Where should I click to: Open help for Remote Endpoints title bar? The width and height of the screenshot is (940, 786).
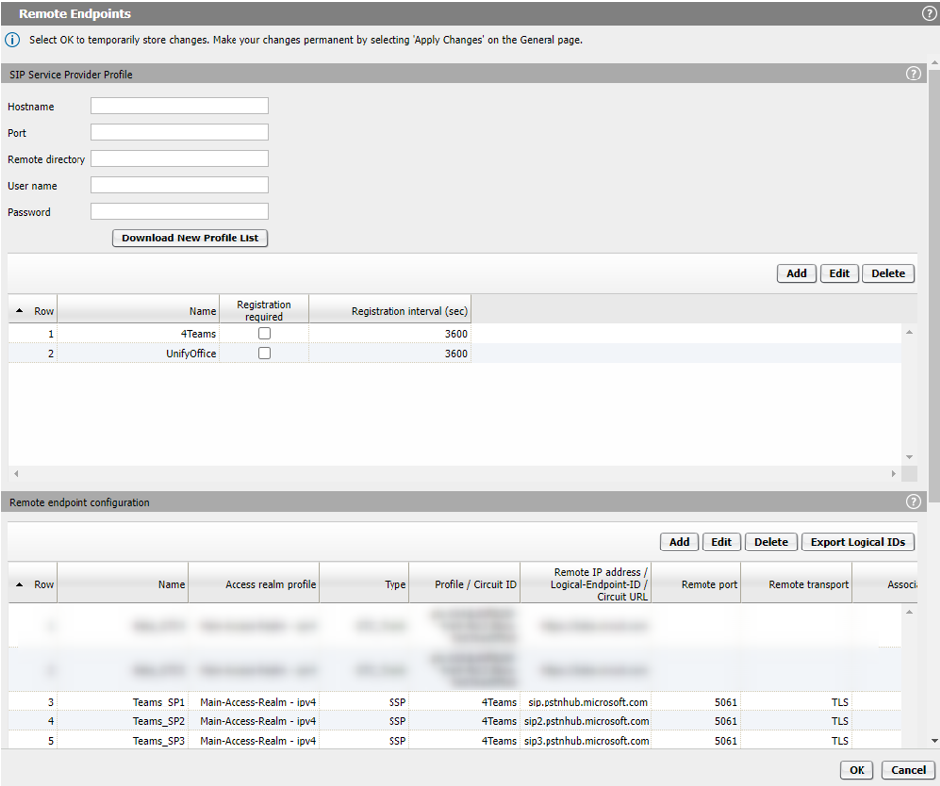click(929, 14)
